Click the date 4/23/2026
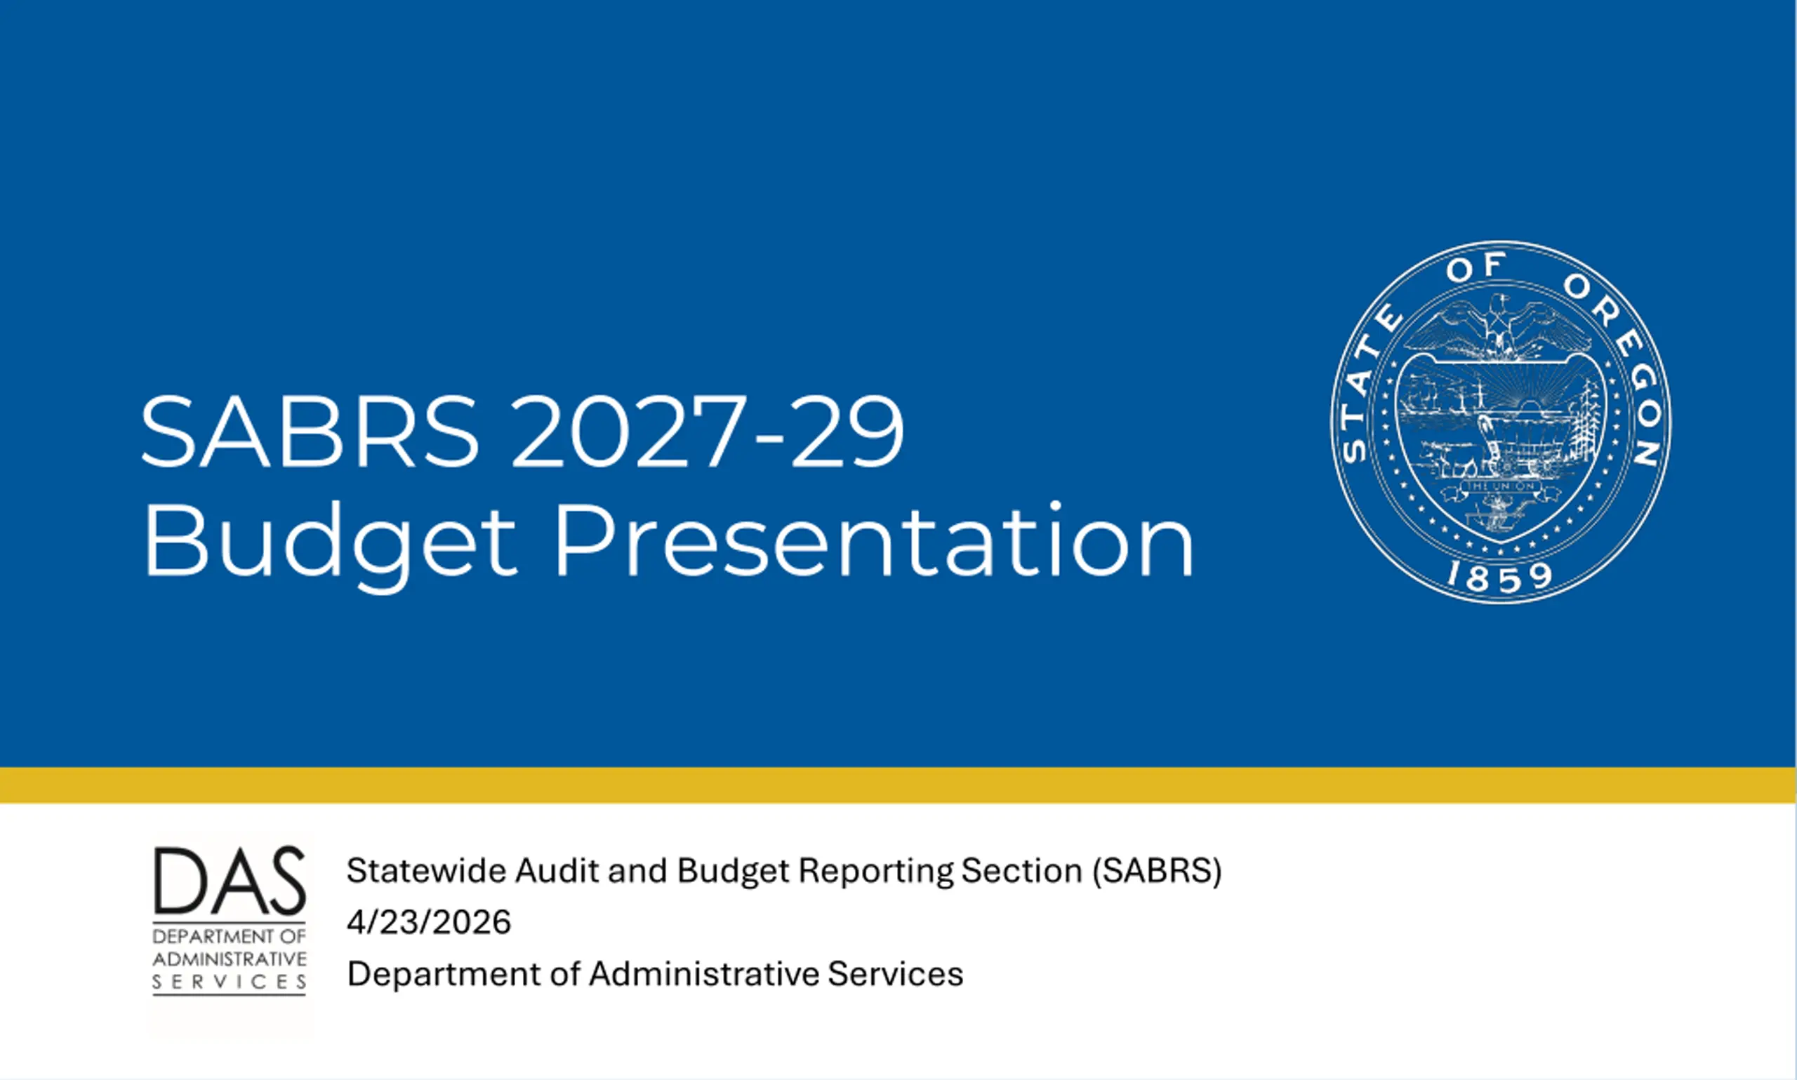 click(429, 922)
